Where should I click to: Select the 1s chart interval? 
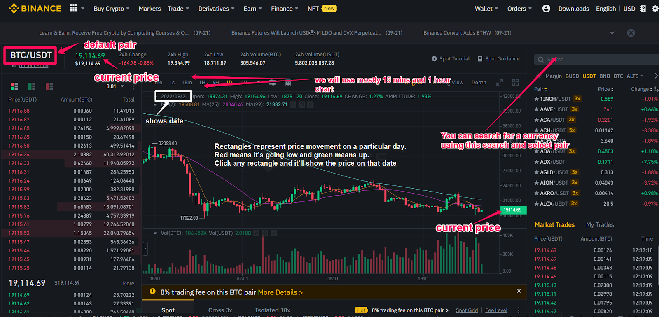pyautogui.click(x=172, y=83)
